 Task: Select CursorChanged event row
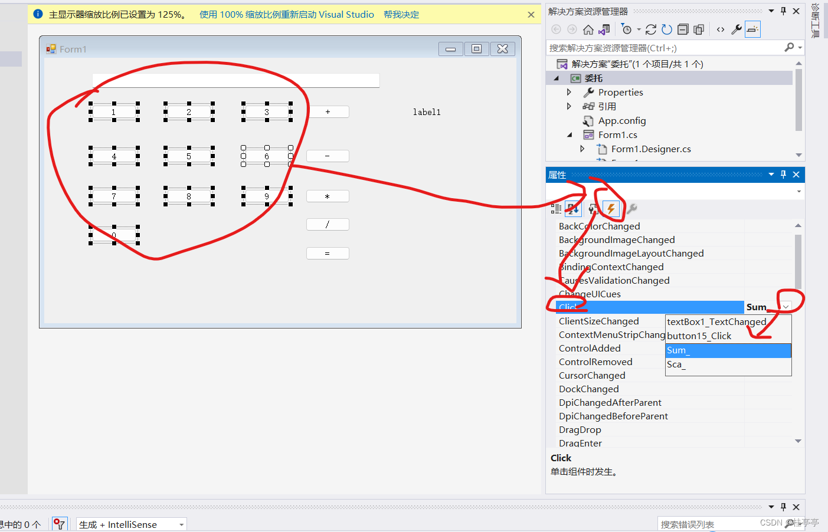611,375
